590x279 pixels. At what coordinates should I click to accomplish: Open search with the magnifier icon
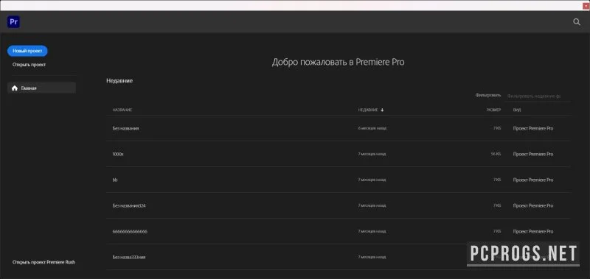pos(577,22)
